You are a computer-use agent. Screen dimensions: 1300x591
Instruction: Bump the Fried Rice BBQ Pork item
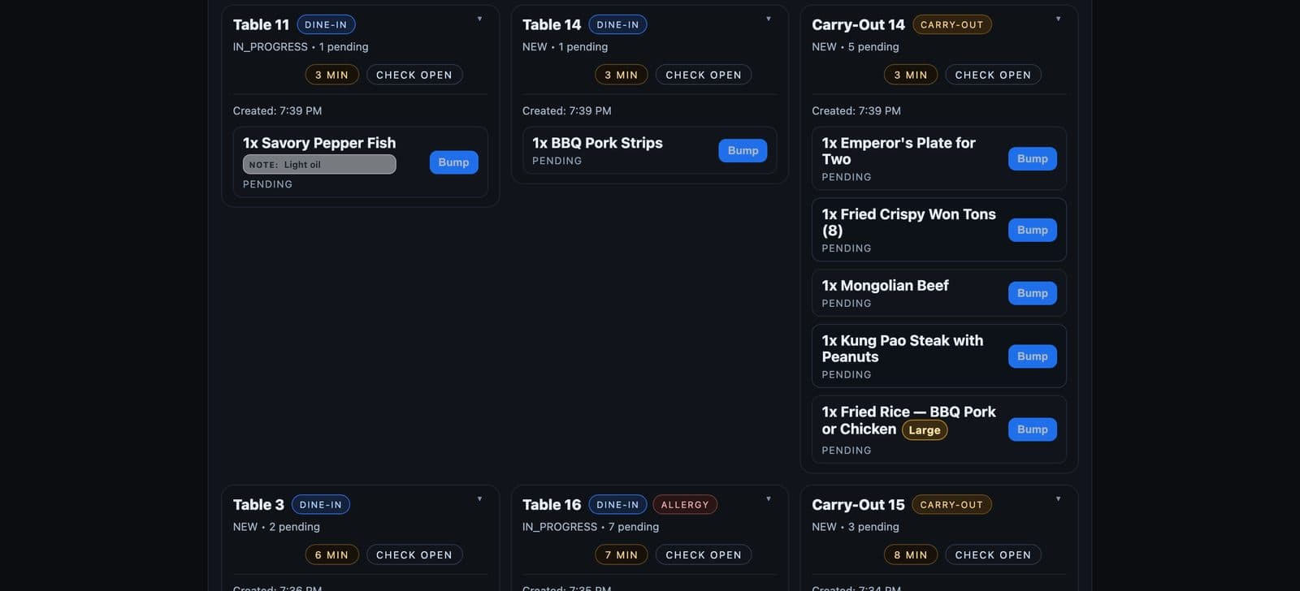pyautogui.click(x=1032, y=429)
